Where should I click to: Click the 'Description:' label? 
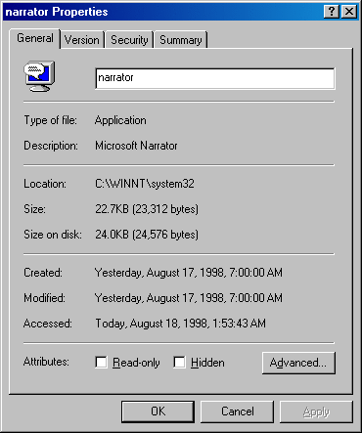tap(51, 146)
